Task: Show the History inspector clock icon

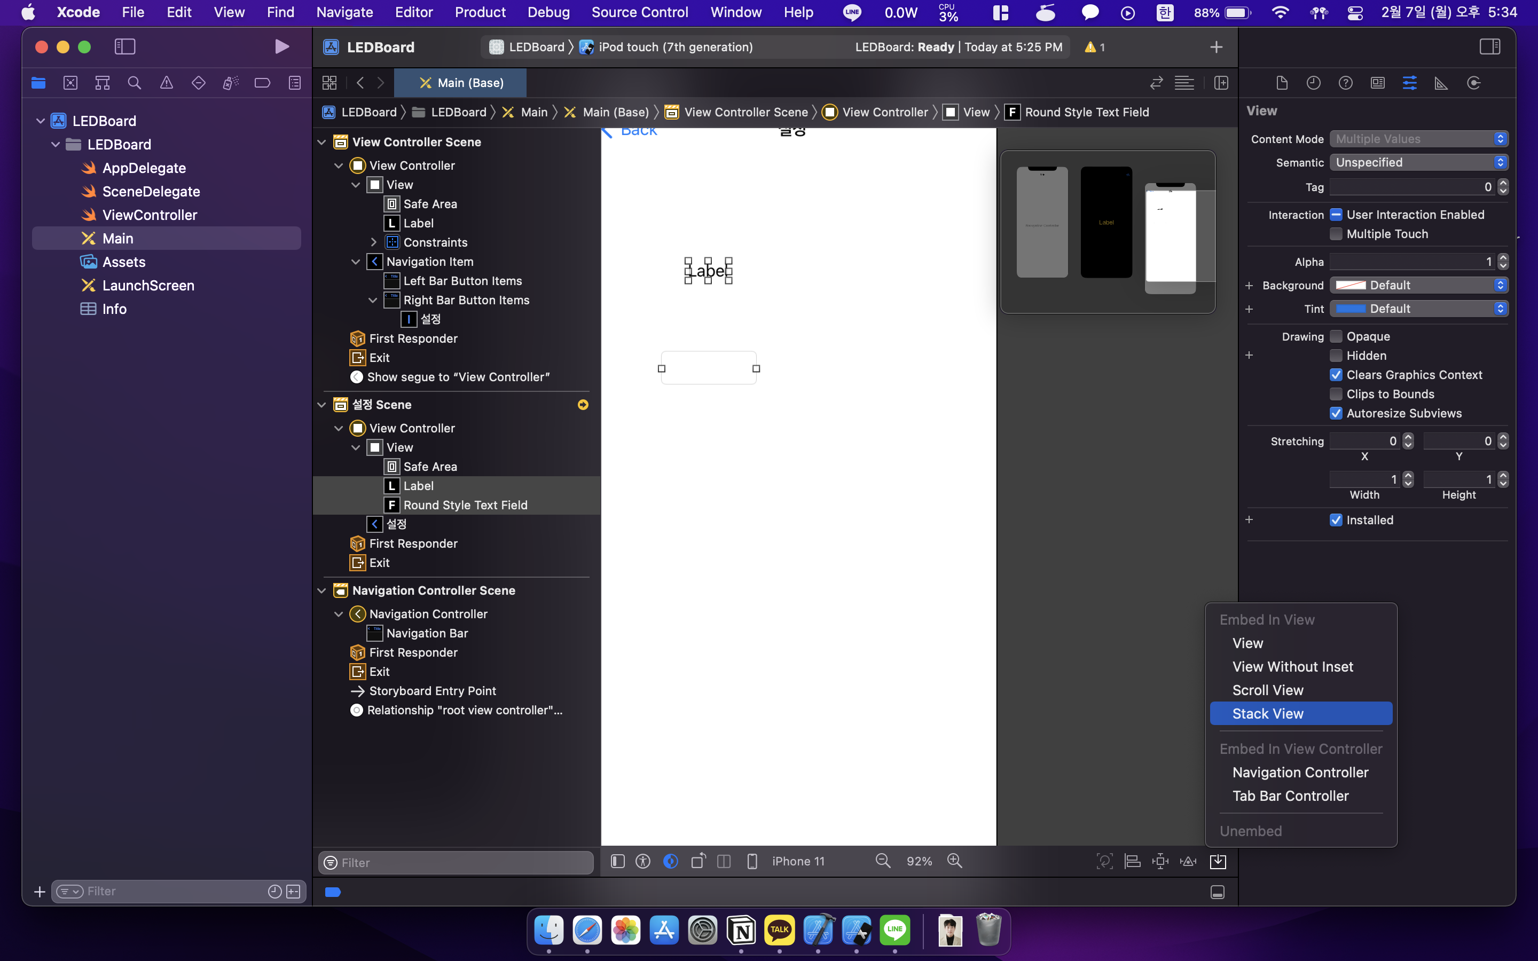Action: click(1314, 83)
